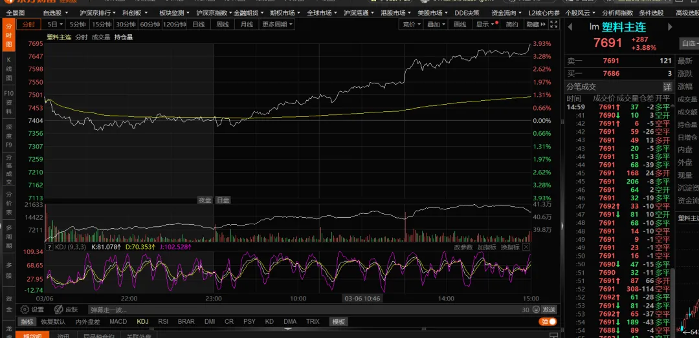
Task: Click the 恢复默认 button
Action: pyautogui.click(x=54, y=322)
